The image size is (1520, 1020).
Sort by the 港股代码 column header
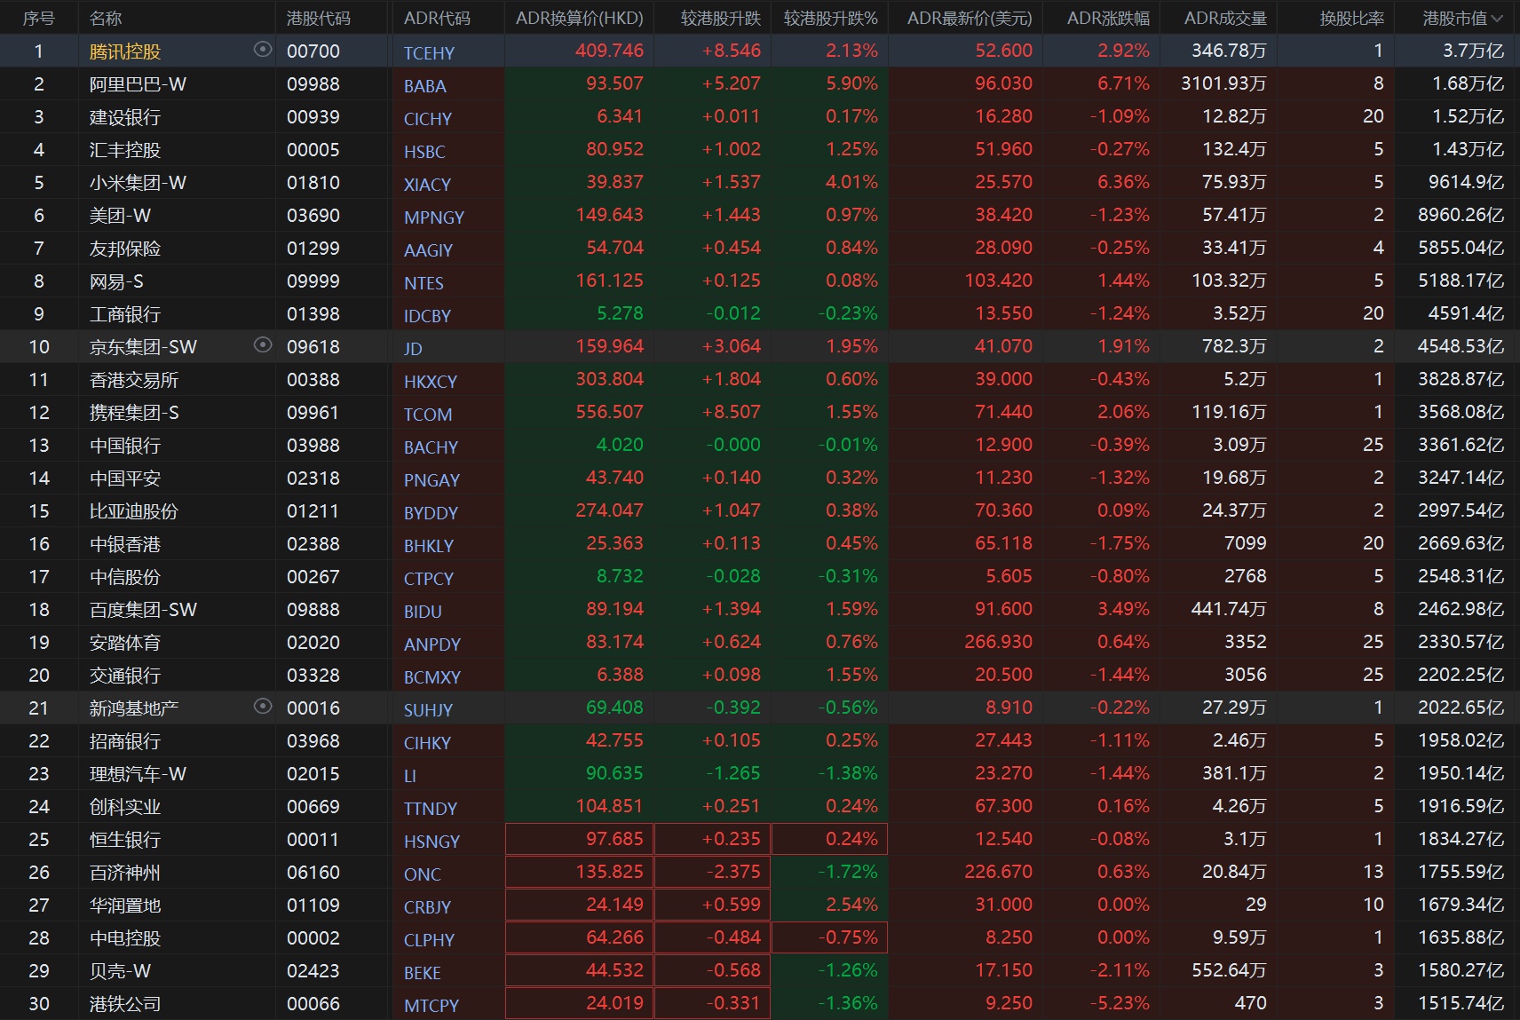coord(319,18)
